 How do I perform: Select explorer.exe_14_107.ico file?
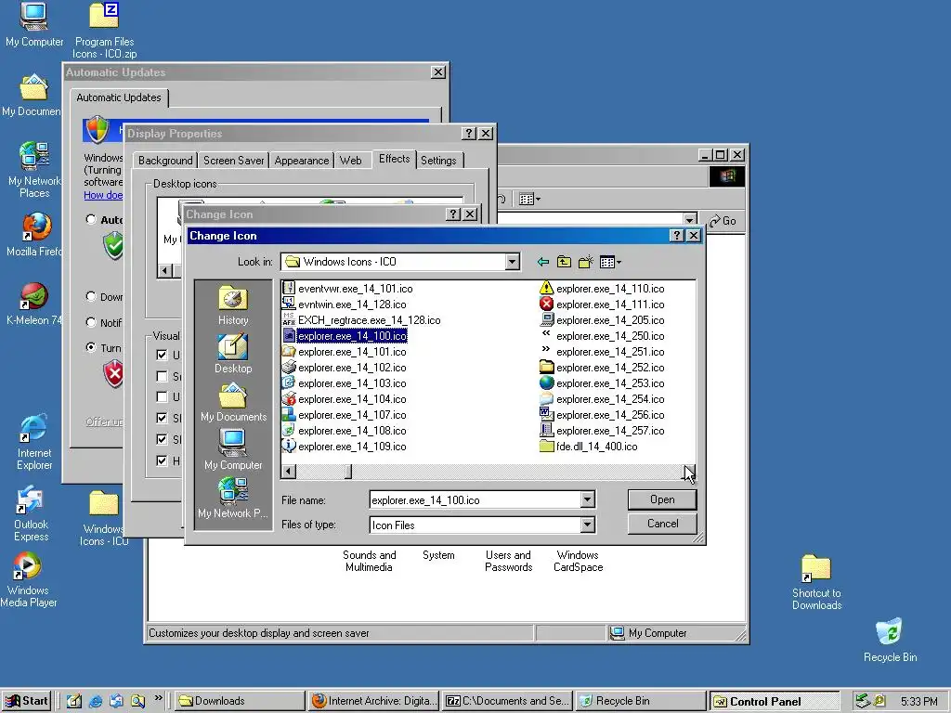(x=345, y=415)
